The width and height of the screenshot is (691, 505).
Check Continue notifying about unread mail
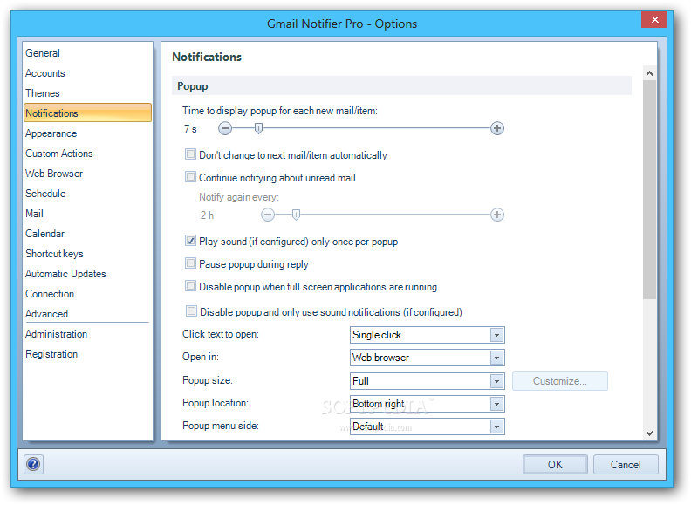[190, 177]
